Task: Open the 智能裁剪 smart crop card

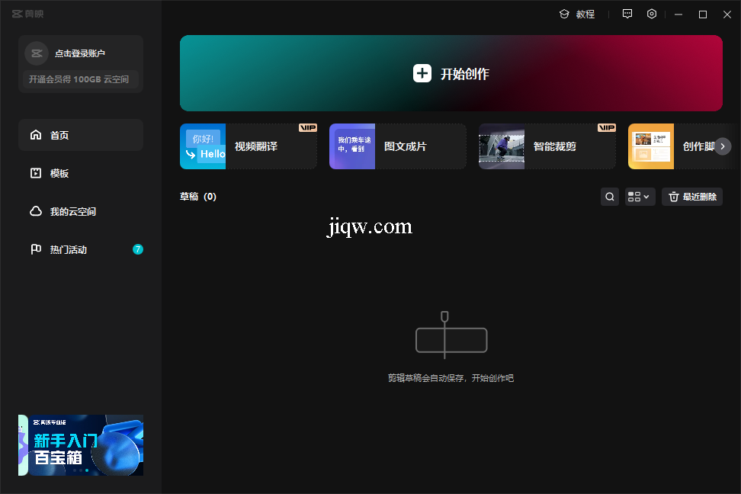Action: pos(547,146)
